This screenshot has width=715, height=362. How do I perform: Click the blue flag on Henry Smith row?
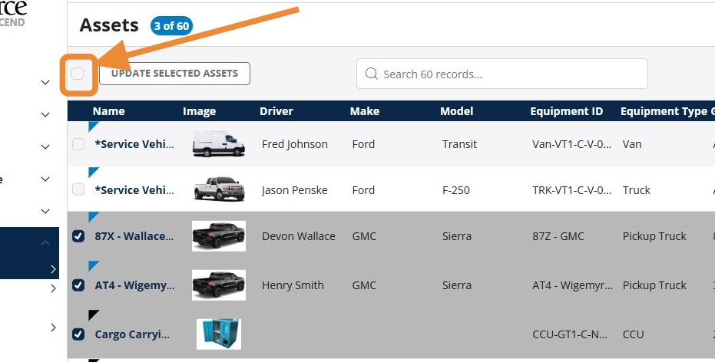[x=94, y=266]
